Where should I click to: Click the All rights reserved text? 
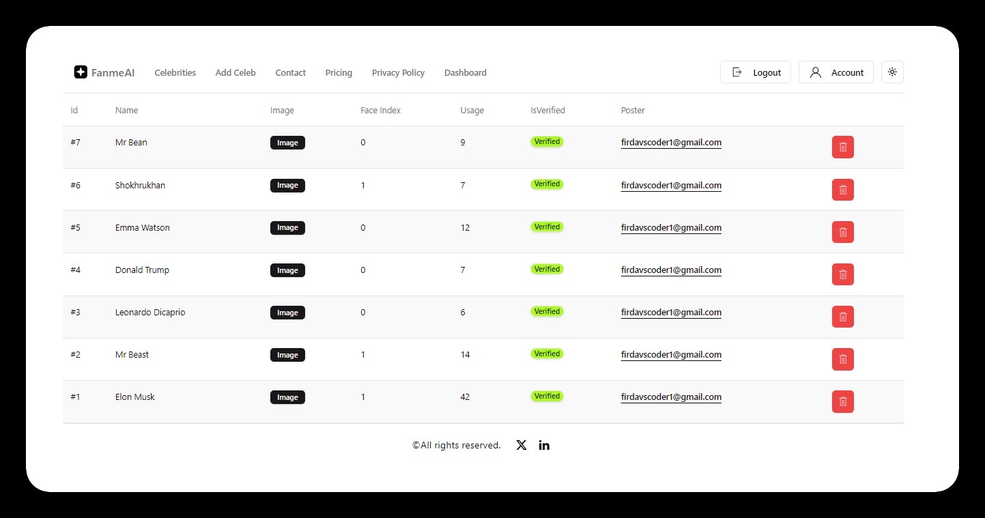457,445
